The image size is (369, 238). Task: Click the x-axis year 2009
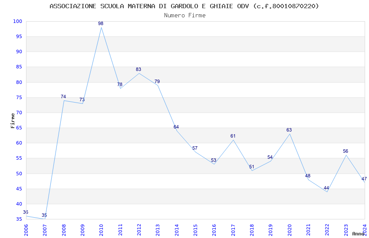click(x=82, y=230)
